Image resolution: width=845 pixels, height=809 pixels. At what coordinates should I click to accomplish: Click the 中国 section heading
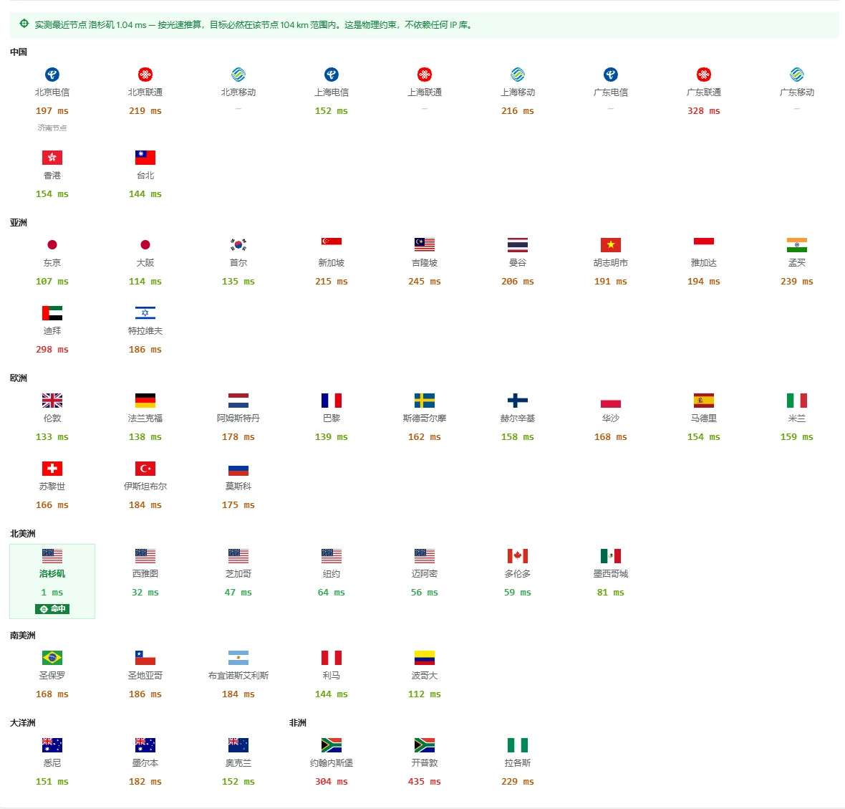19,52
